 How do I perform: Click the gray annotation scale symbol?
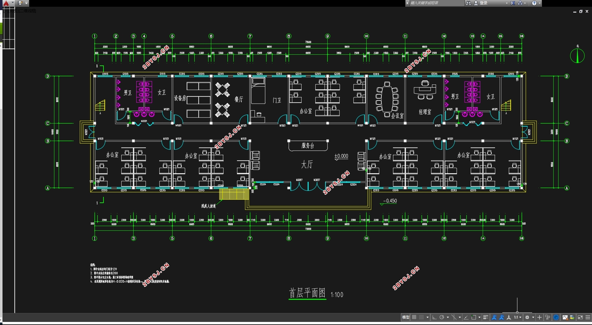(x=509, y=317)
